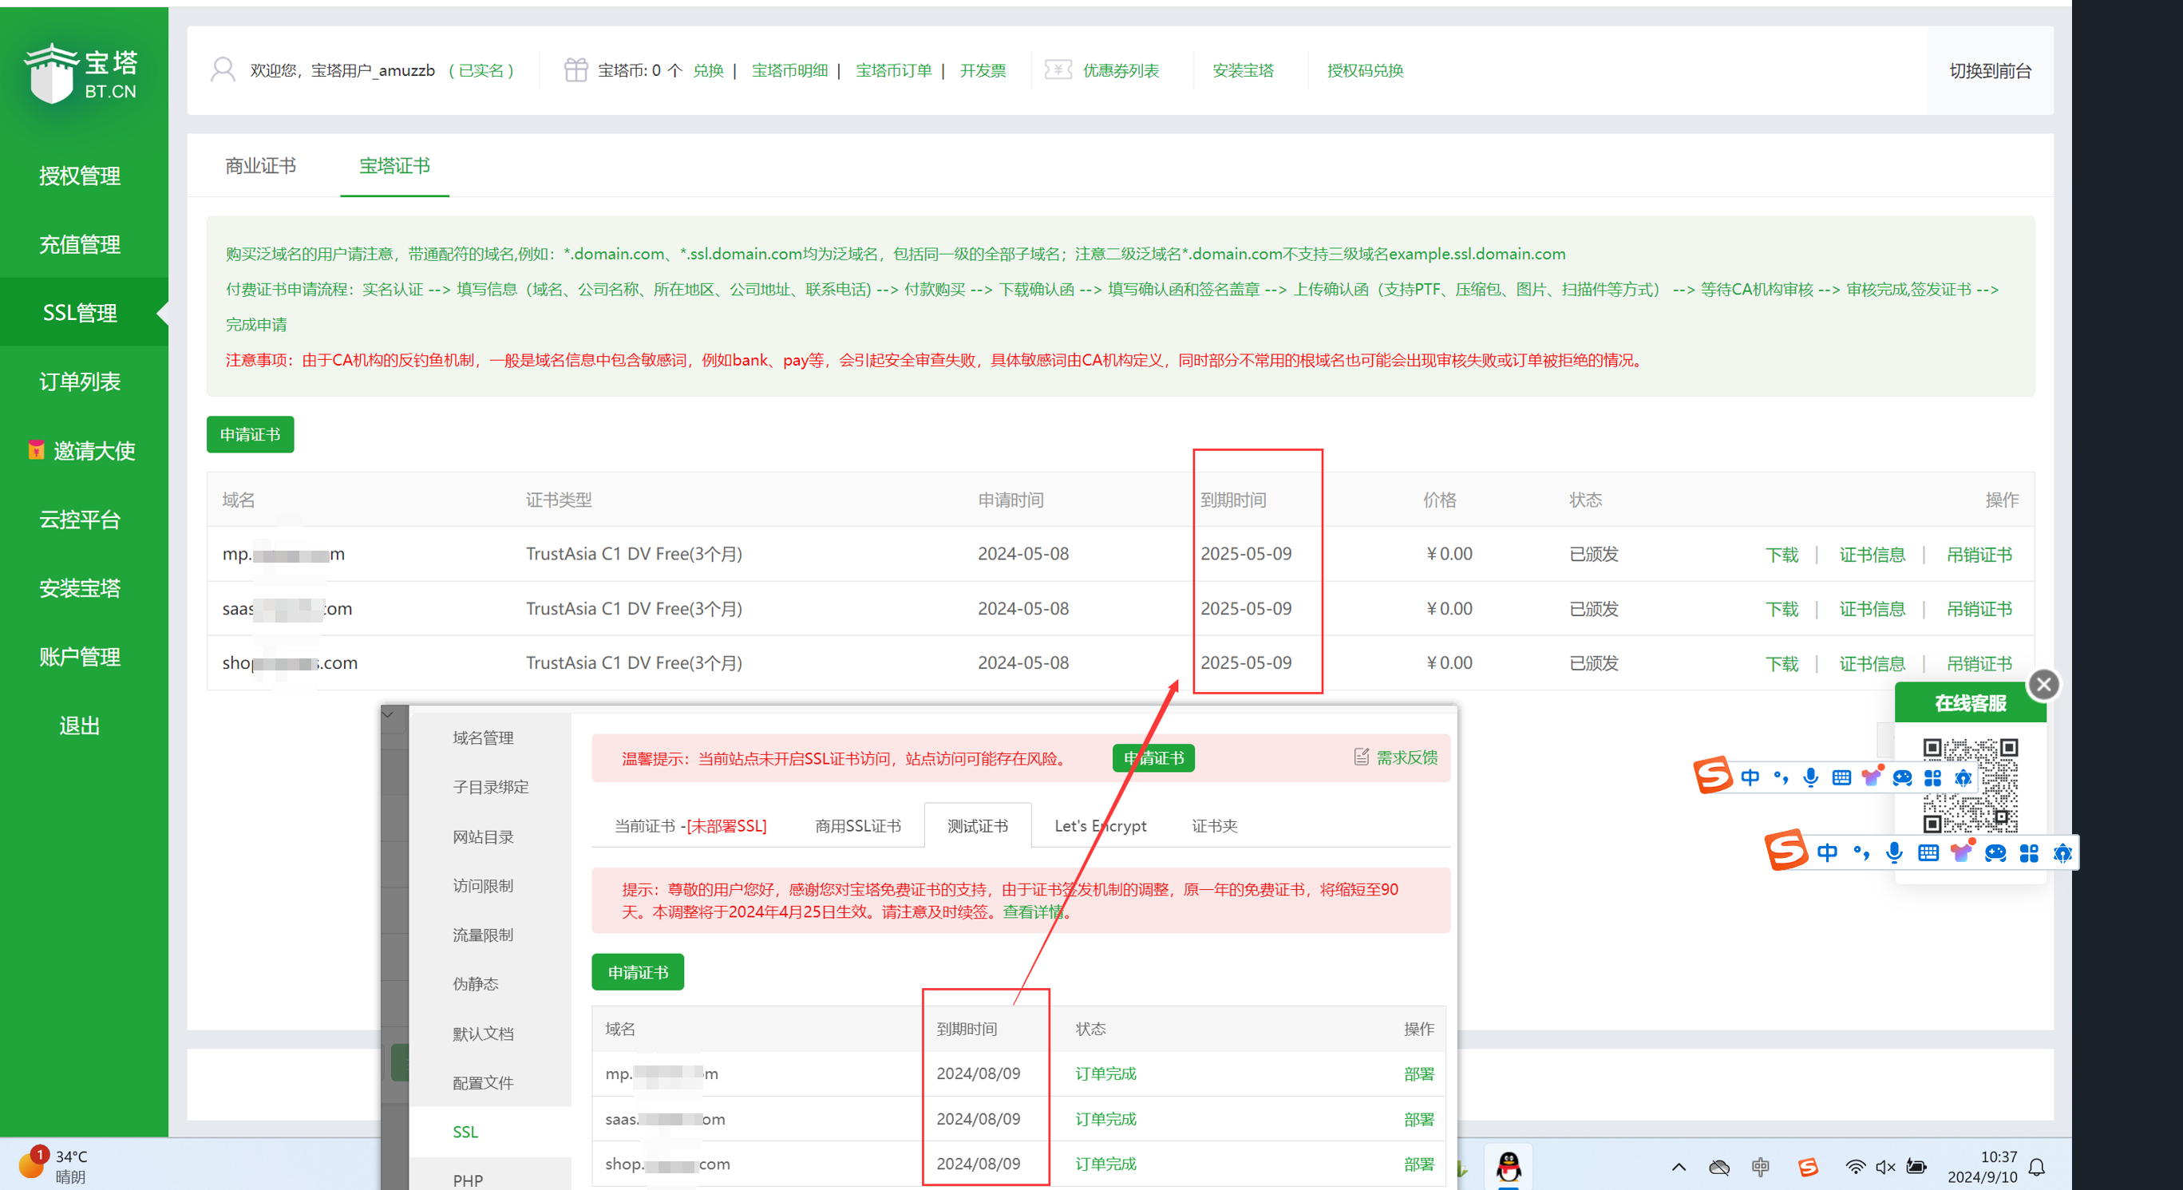The height and width of the screenshot is (1190, 2183).
Task: Open 证书信息 in the shop domain row
Action: [x=1872, y=662]
